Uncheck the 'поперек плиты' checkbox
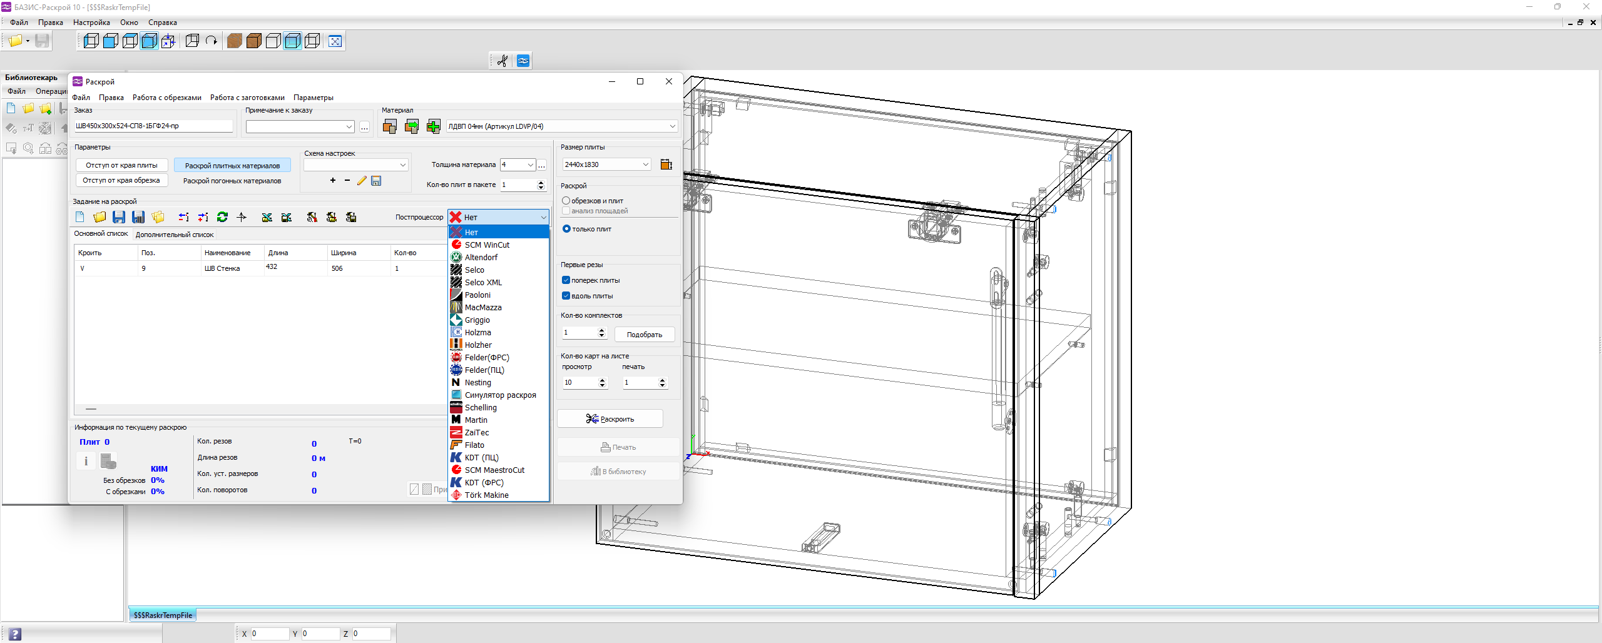 pyautogui.click(x=566, y=280)
